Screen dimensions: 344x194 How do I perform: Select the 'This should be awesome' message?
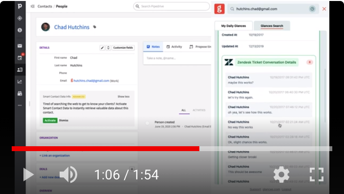click(269, 169)
